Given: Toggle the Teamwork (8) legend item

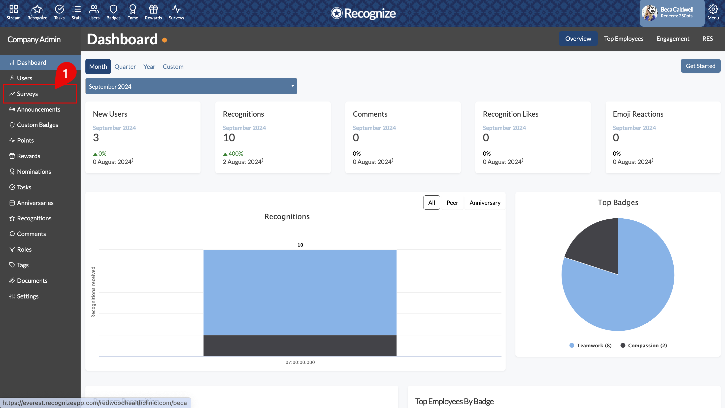Looking at the screenshot, I should tap(590, 345).
